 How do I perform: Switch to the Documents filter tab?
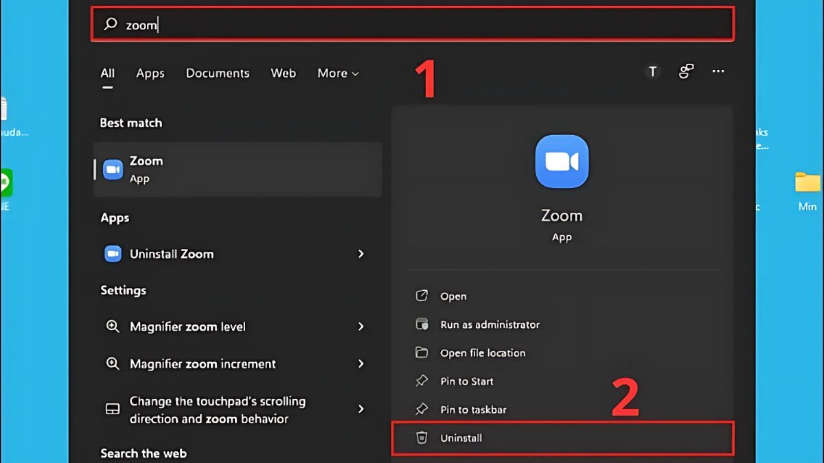pos(218,73)
